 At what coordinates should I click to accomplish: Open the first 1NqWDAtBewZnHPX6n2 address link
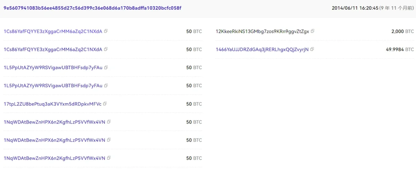(x=54, y=122)
